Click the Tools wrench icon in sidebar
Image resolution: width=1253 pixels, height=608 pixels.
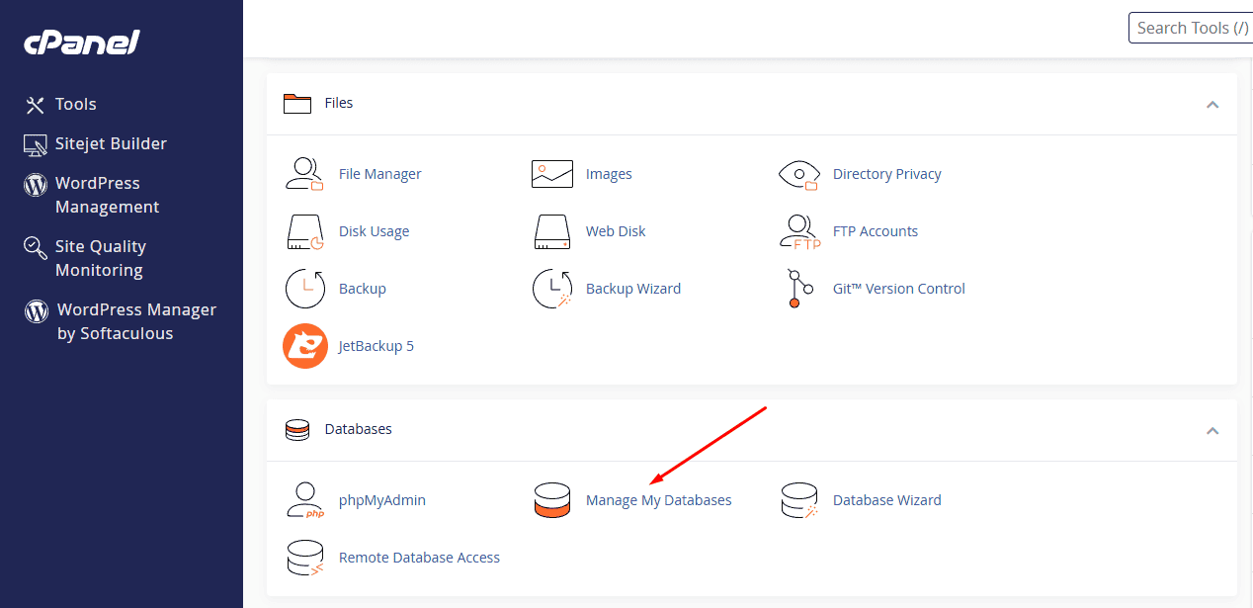click(36, 105)
